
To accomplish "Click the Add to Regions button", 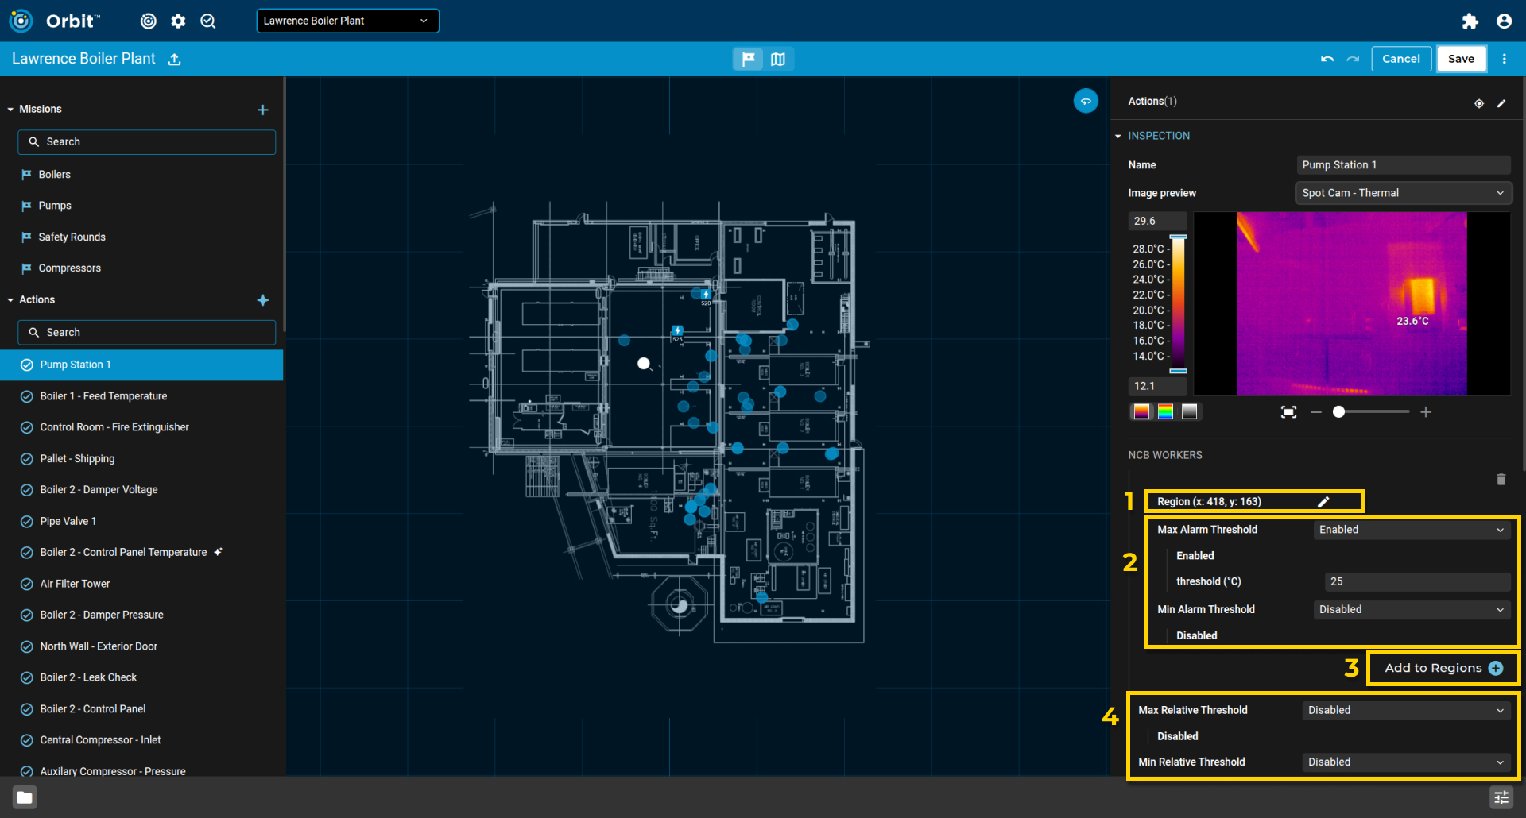I will (x=1441, y=668).
